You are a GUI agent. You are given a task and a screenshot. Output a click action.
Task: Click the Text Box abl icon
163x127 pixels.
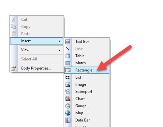point(68,42)
